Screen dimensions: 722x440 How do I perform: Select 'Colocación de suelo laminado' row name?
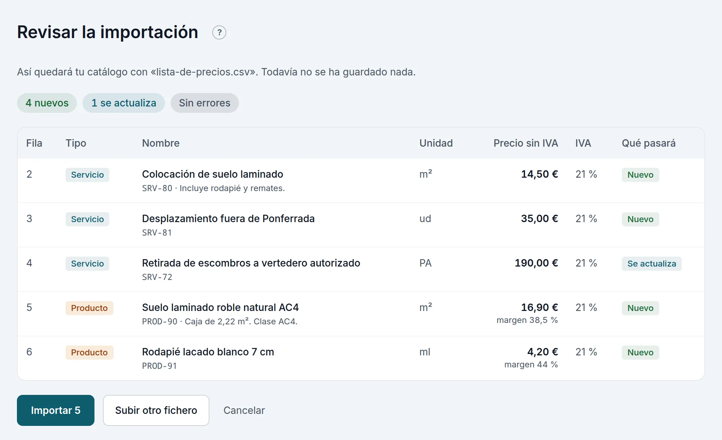click(213, 174)
